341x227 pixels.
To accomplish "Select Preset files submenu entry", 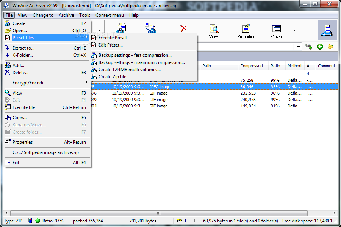I will [47, 37].
